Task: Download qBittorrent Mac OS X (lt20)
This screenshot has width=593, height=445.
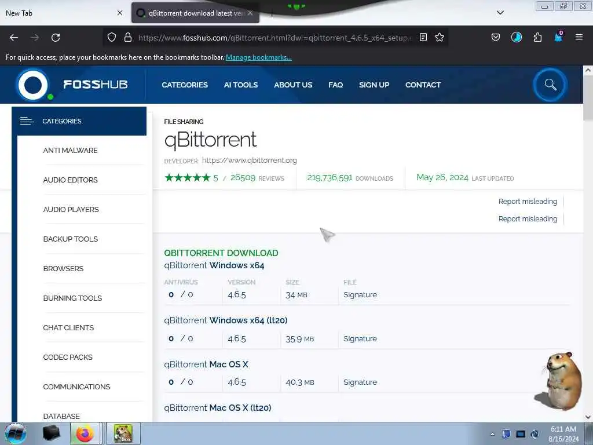Action: pos(218,408)
